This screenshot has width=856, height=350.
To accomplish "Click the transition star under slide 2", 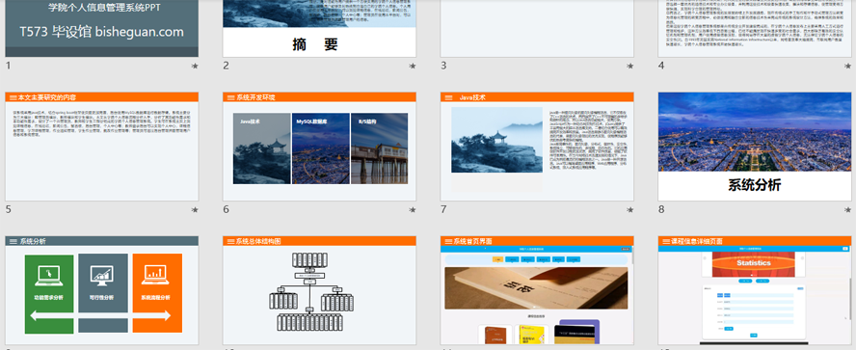I will 413,67.
